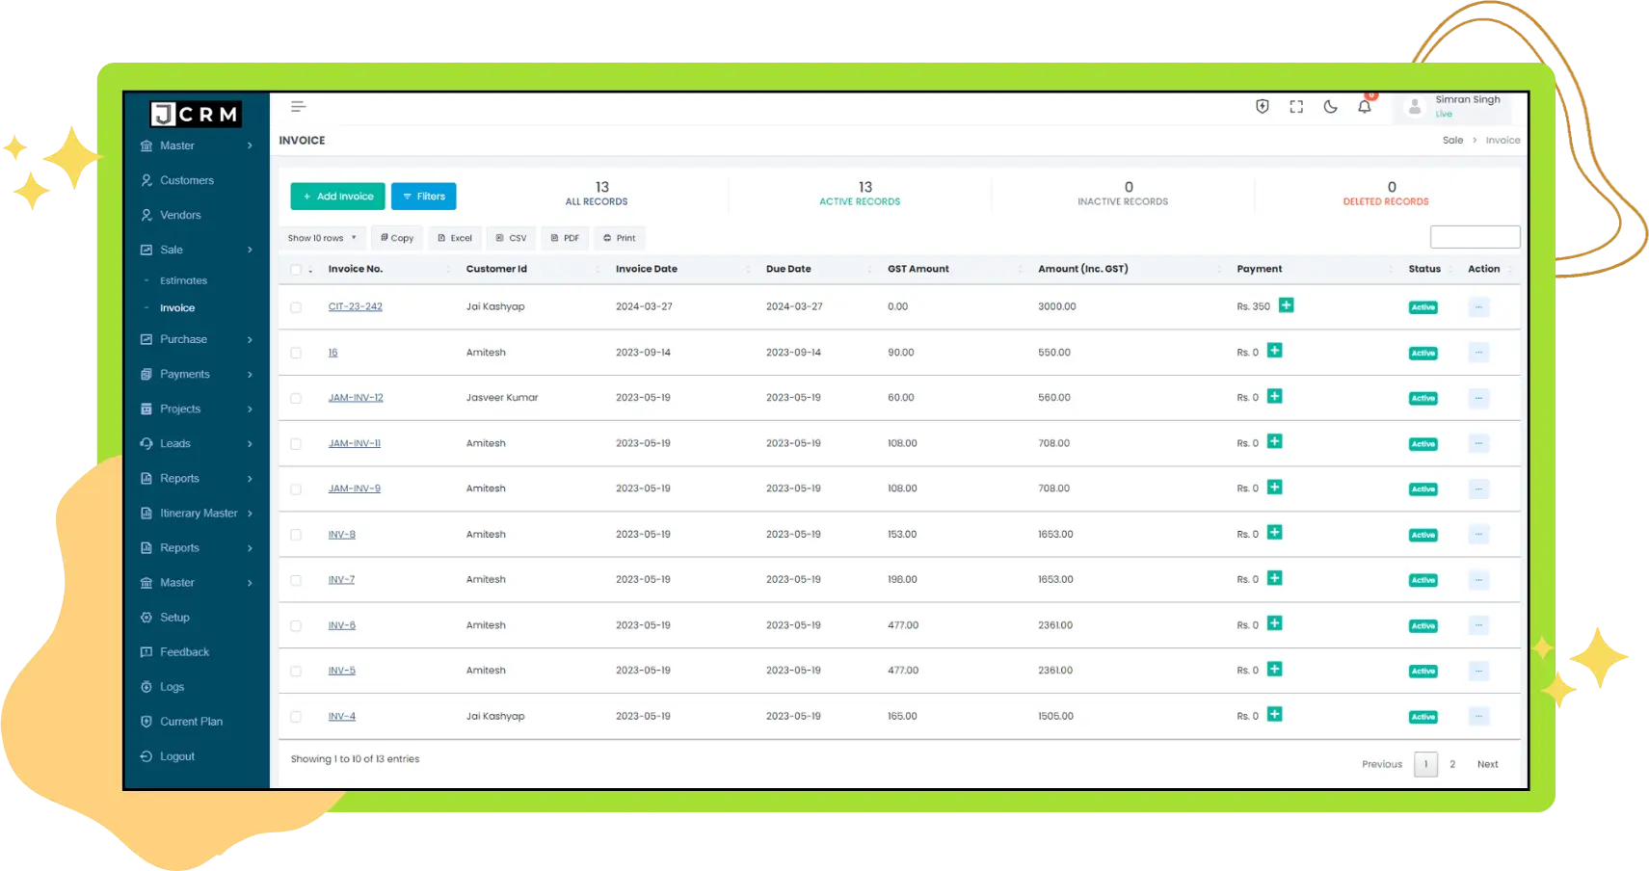Open the Leads section icon in sidebar
1649x871 pixels.
(x=146, y=443)
